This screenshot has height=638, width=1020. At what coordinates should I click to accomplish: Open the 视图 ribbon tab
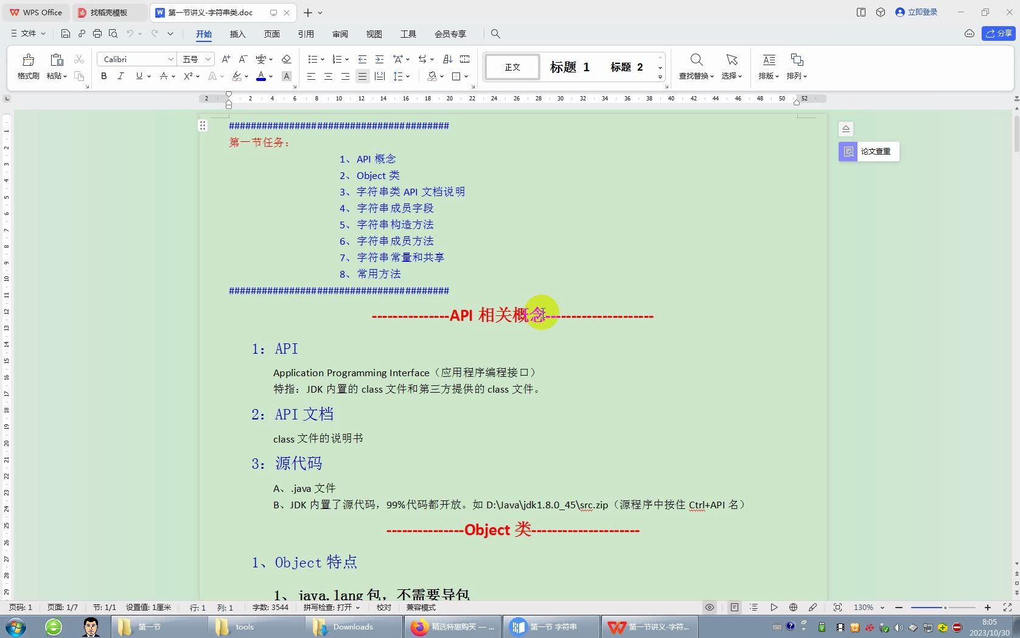coord(374,34)
